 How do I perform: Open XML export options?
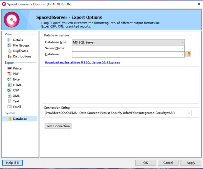pyautogui.click(x=16, y=96)
